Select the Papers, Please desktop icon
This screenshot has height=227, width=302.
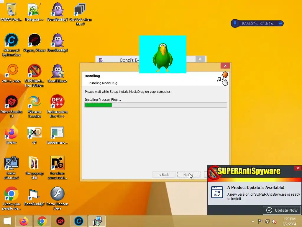click(x=34, y=43)
